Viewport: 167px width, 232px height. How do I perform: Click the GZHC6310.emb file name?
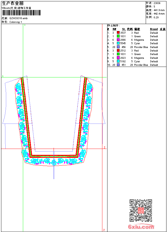[x=18, y=18]
